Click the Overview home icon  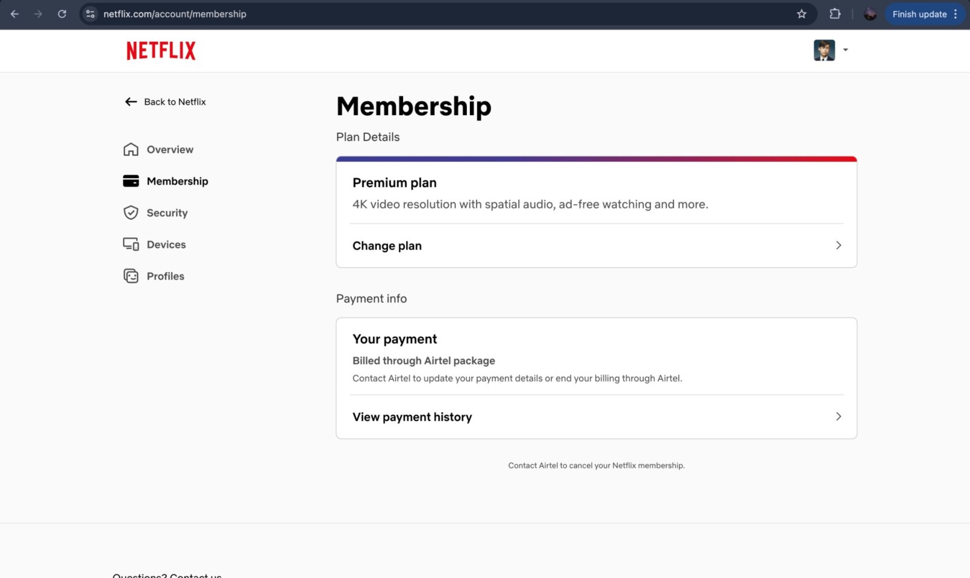pyautogui.click(x=131, y=150)
